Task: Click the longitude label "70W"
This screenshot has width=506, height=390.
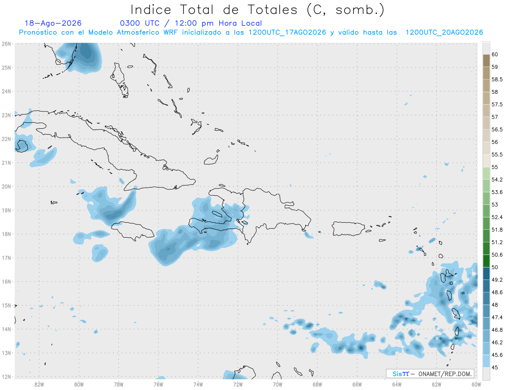Action: [277, 384]
